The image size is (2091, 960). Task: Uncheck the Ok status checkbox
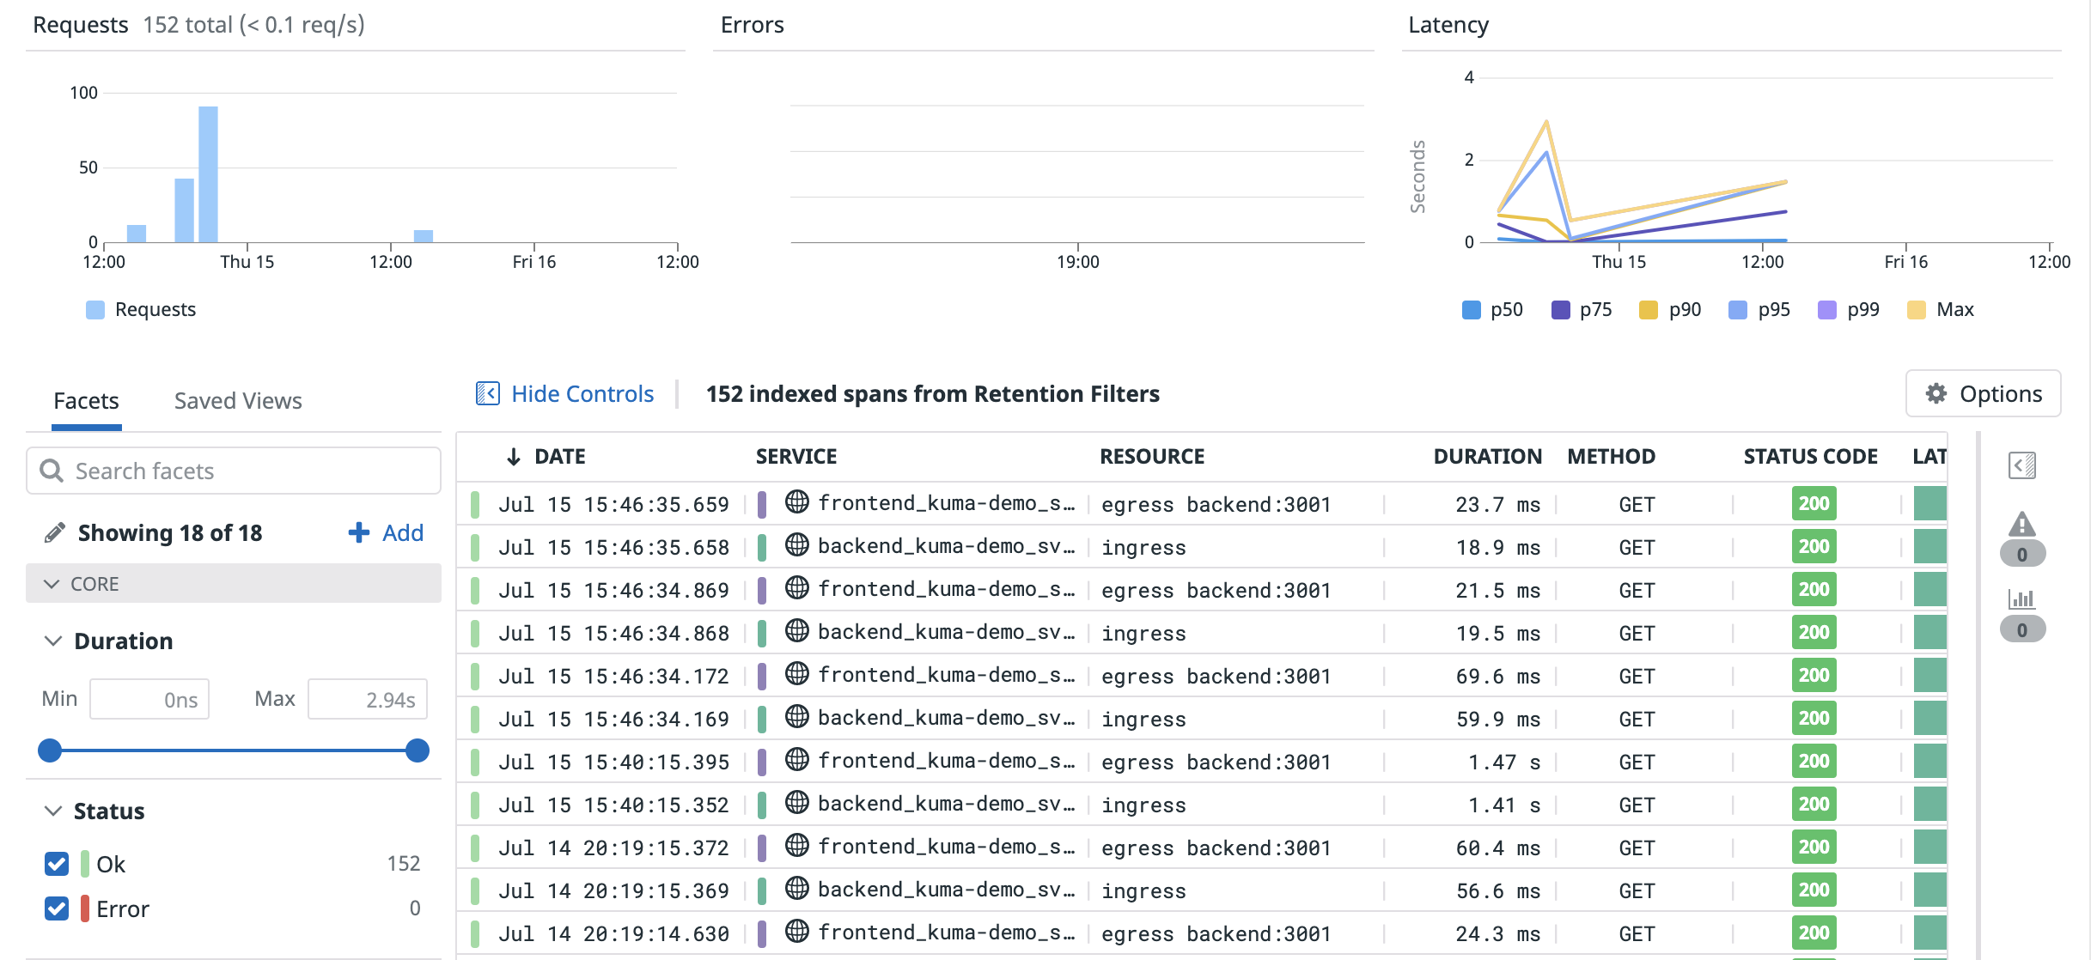coord(57,864)
